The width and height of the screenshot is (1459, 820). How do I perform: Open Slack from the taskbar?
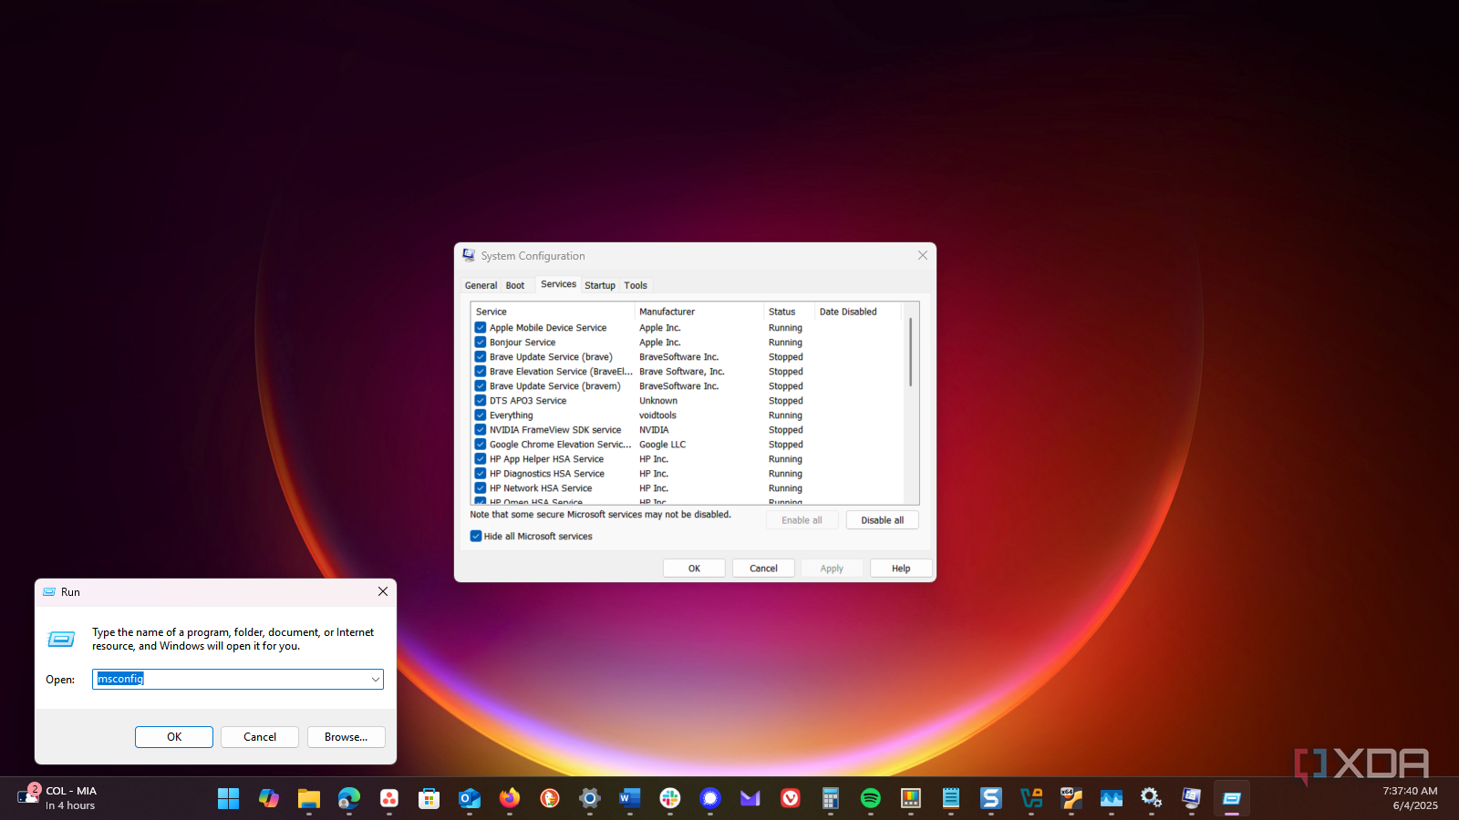(x=669, y=799)
